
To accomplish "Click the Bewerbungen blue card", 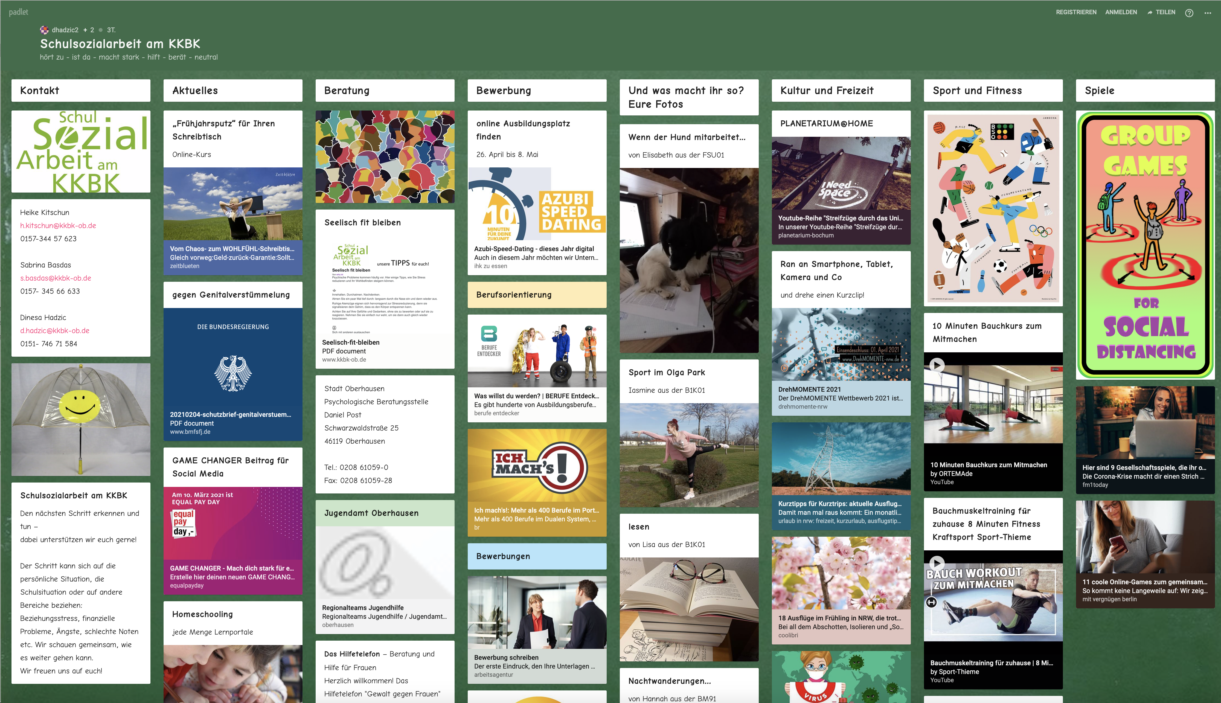I will coord(537,556).
